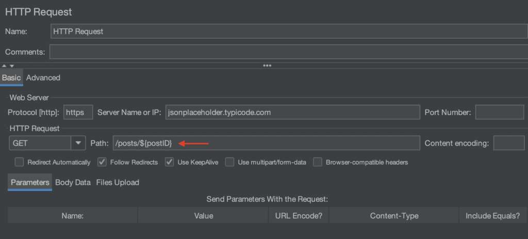528x239 pixels.
Task: Open the Body Data tab
Action: [73, 182]
